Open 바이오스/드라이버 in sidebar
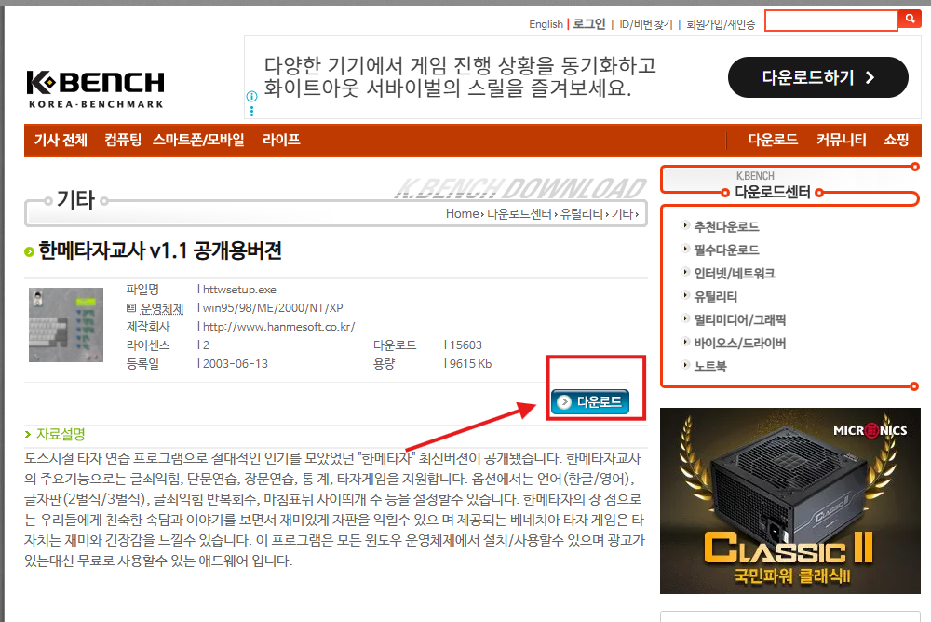 [740, 343]
